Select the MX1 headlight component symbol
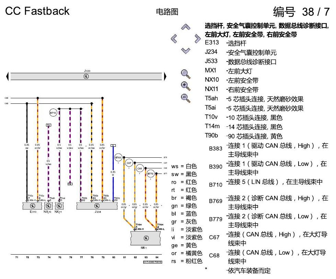This screenshot has height=279, width=336. [146, 238]
